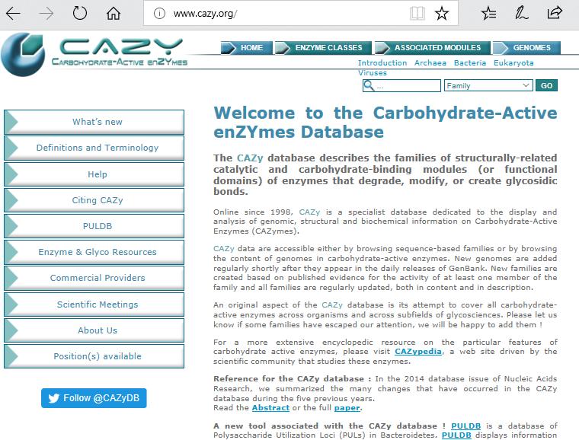Click CAZy link after 'Online since 1998'
Screen dimensions: 579x440
pos(309,212)
